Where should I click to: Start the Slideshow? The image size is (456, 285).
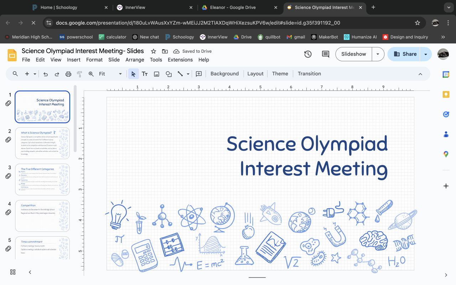pyautogui.click(x=354, y=54)
